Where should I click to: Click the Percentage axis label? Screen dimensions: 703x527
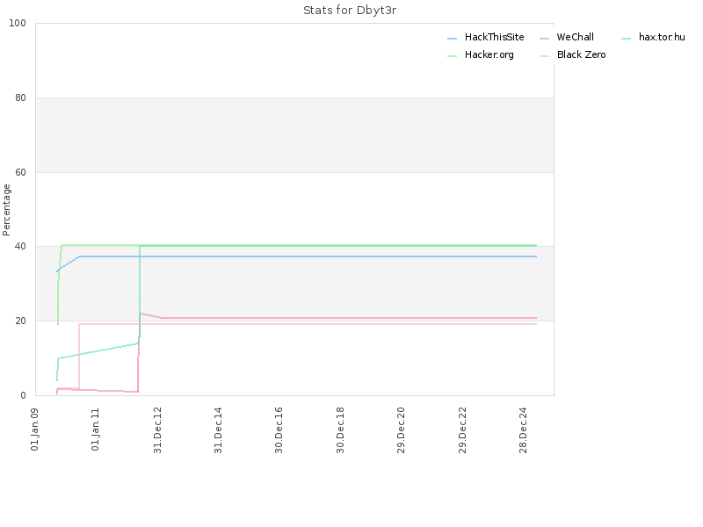(6, 210)
